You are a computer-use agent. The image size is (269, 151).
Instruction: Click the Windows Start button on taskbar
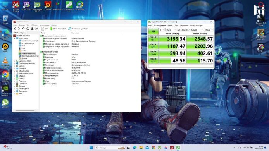[91, 148]
